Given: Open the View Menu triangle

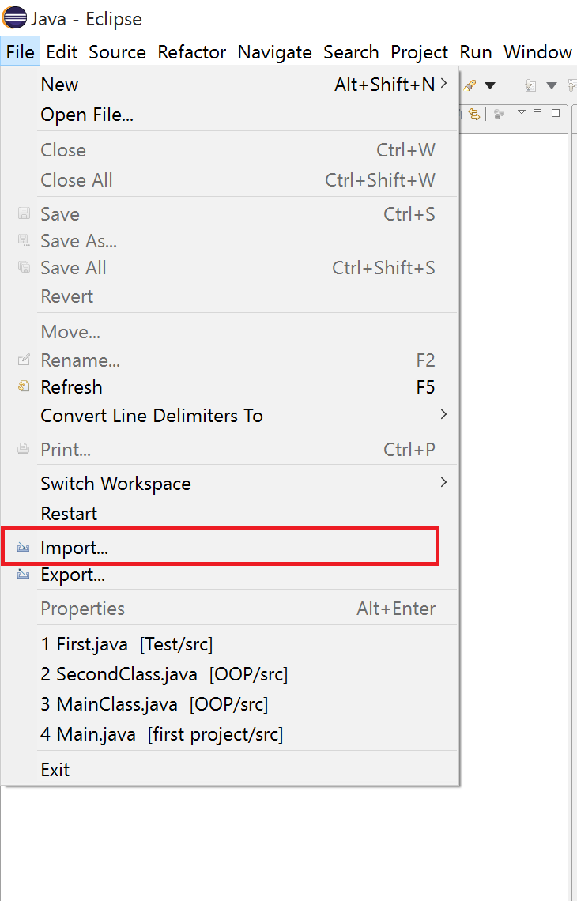Looking at the screenshot, I should click(x=521, y=112).
